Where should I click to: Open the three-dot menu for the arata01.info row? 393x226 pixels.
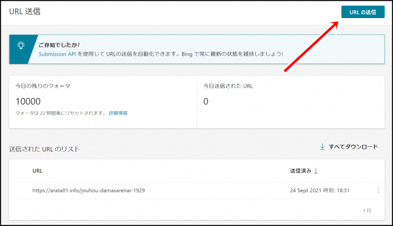378,190
